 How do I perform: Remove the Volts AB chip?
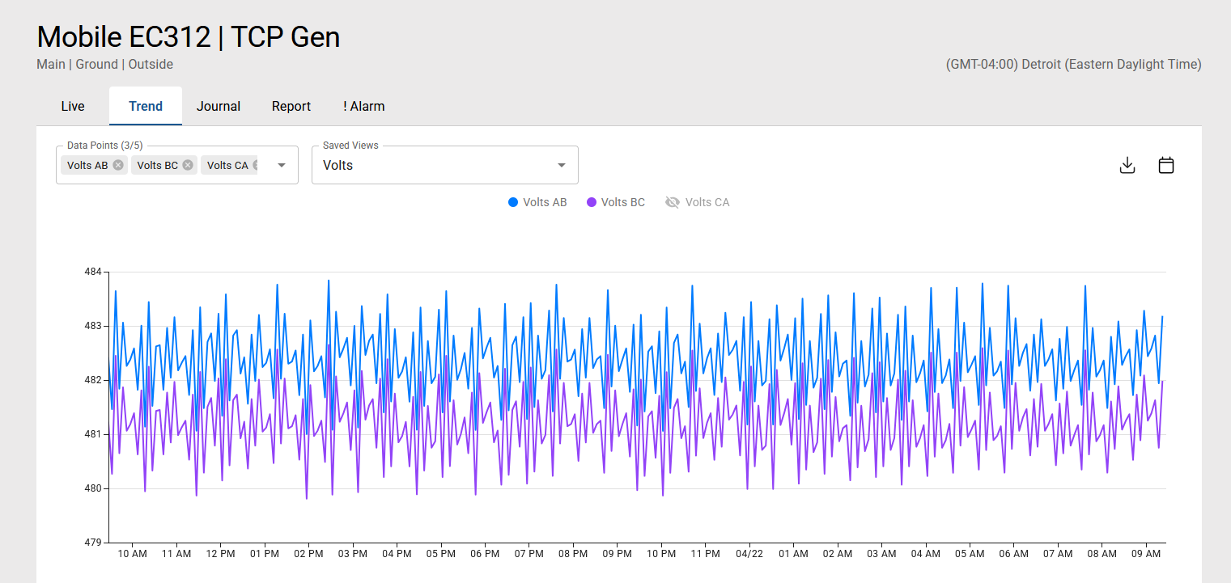pos(118,165)
